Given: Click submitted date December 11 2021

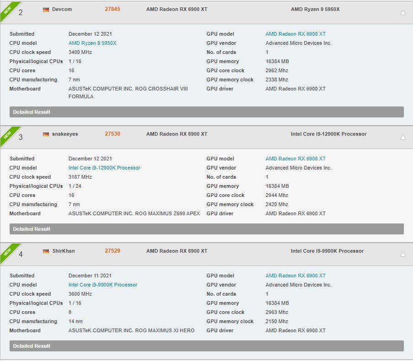Looking at the screenshot, I should click(90, 276).
